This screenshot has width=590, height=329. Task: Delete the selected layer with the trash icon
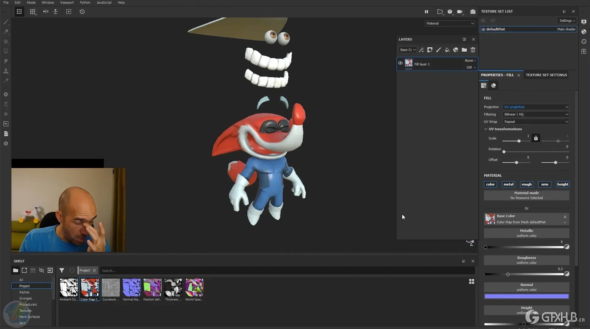click(473, 50)
